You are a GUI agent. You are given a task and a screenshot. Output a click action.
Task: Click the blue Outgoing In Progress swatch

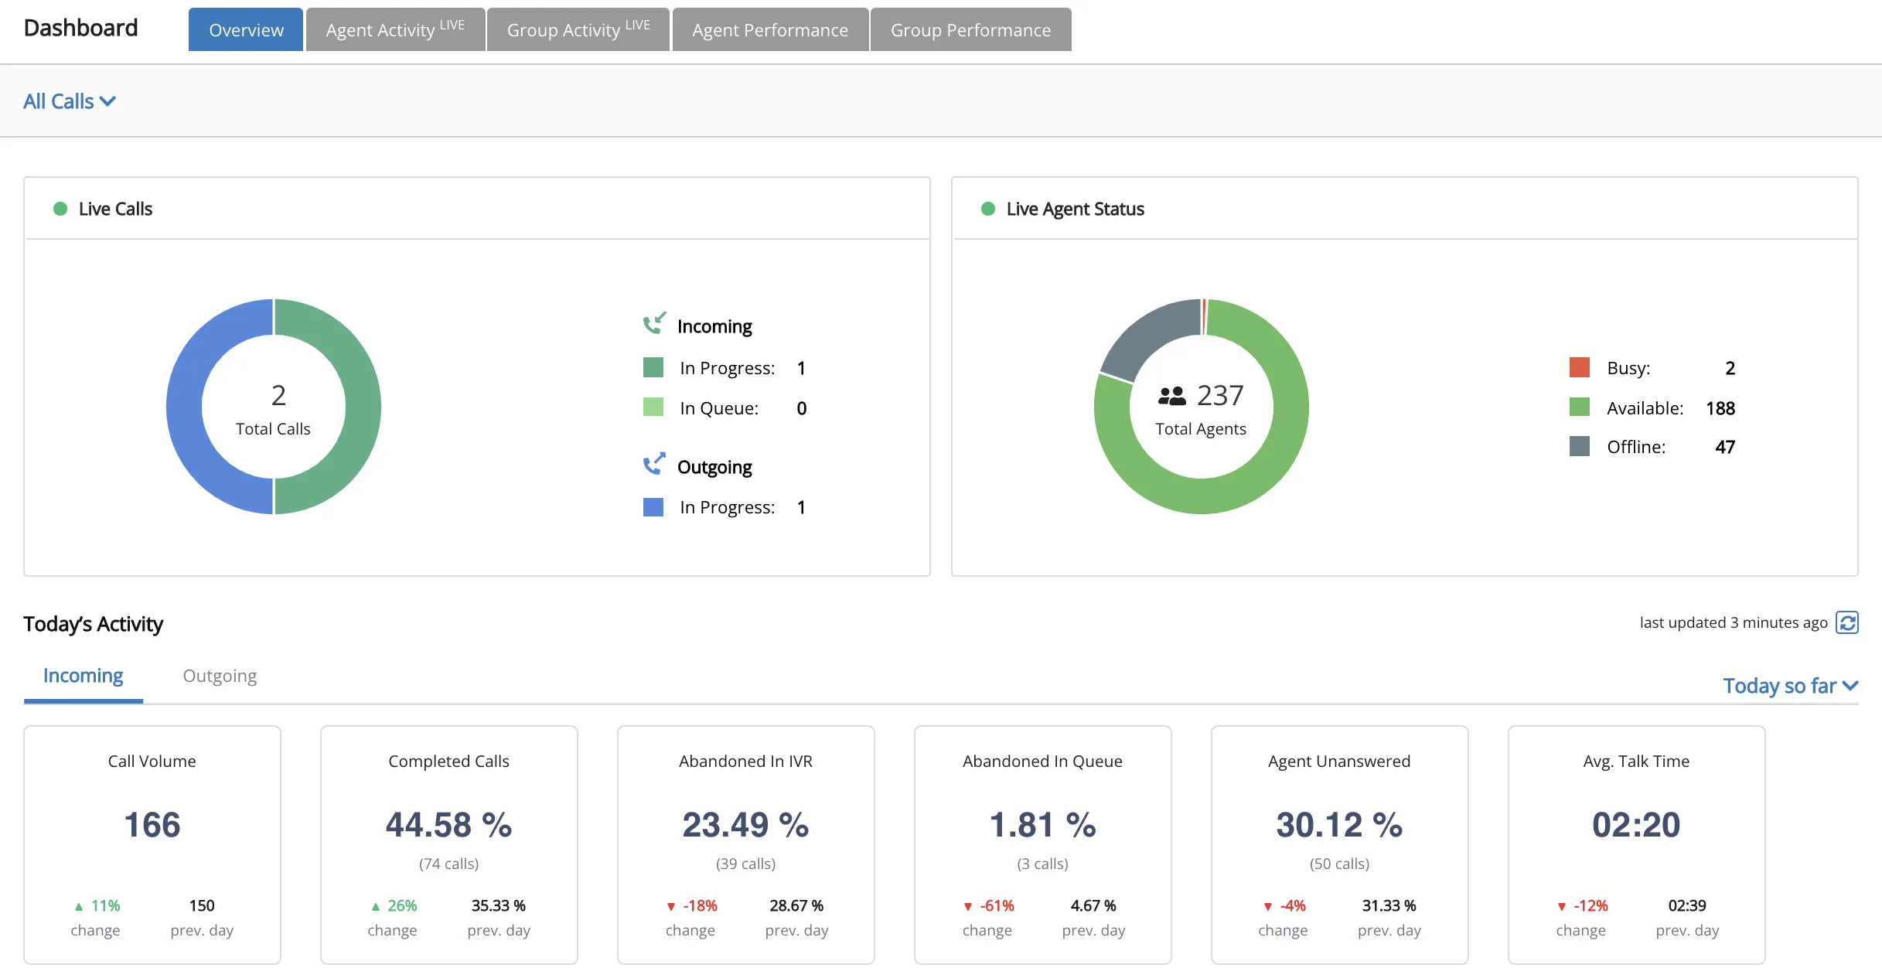point(653,507)
